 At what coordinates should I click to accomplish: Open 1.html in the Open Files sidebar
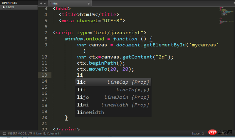[x=19, y=7]
